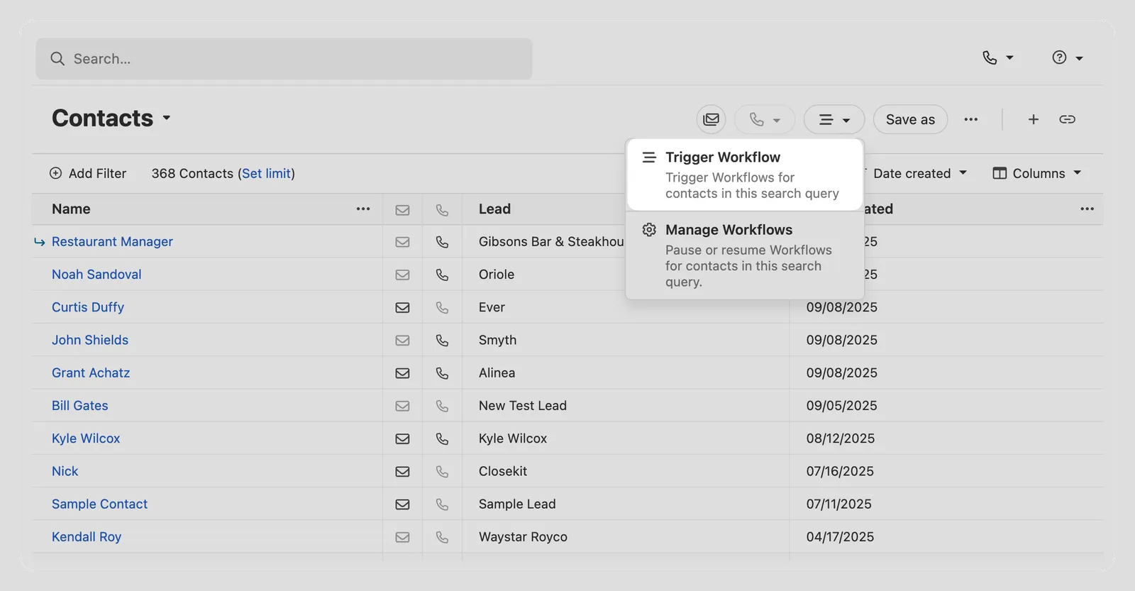Viewport: 1135px width, 591px height.
Task: Call John Shields via phone icon
Action: point(442,340)
